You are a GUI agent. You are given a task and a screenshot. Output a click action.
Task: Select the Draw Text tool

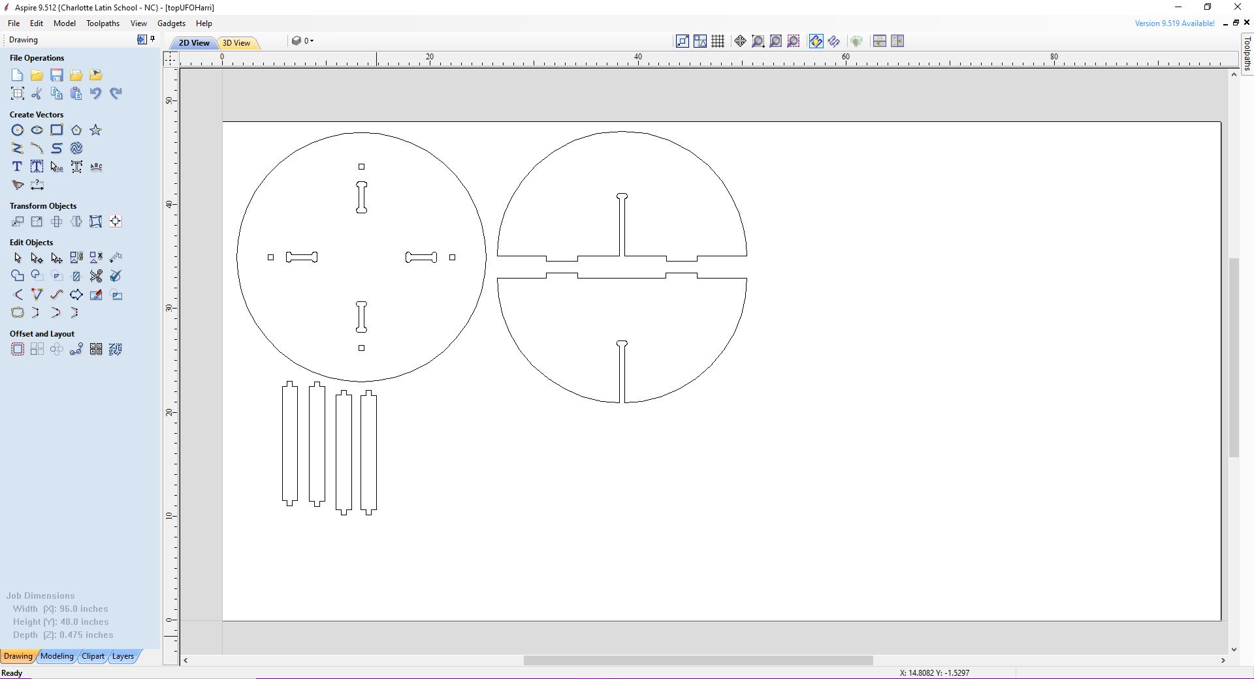click(18, 166)
